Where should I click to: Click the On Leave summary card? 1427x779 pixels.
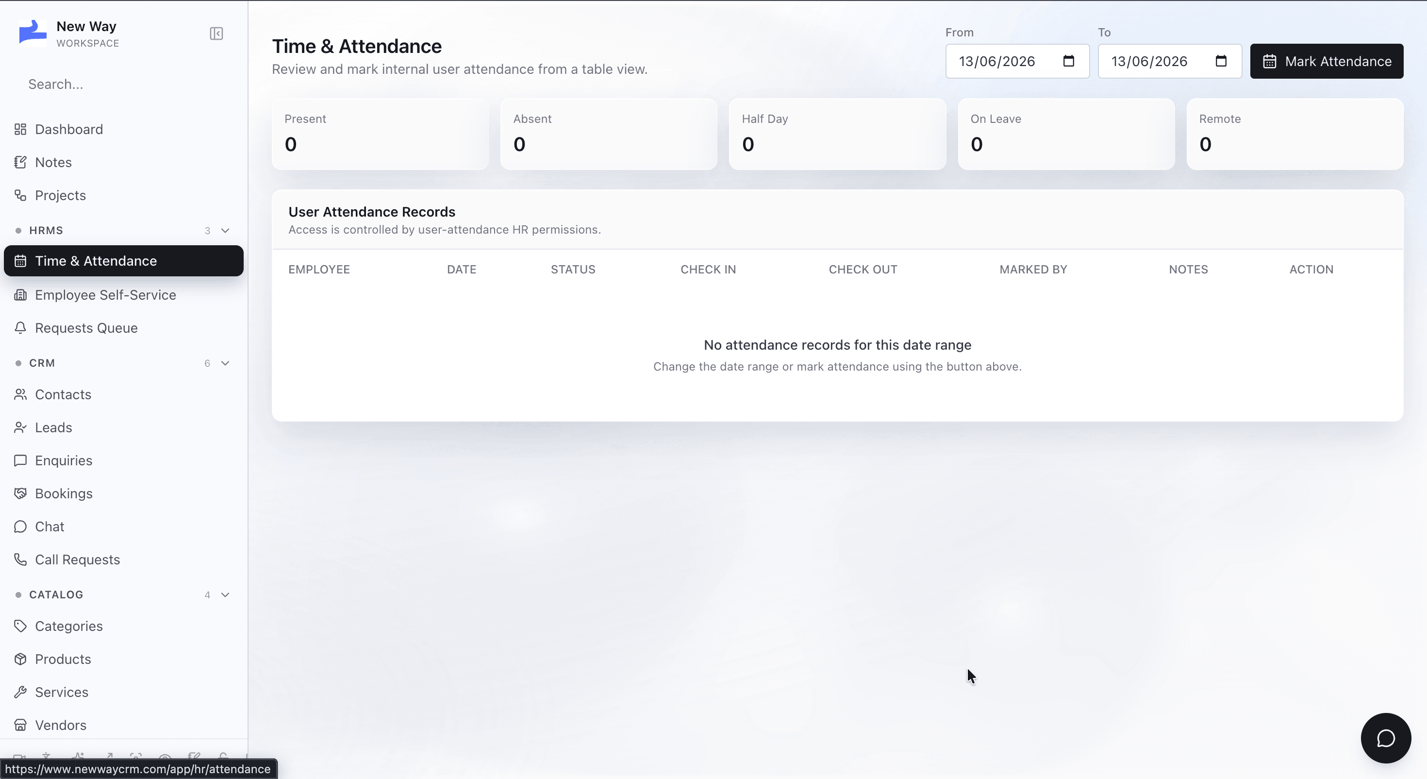(1066, 134)
